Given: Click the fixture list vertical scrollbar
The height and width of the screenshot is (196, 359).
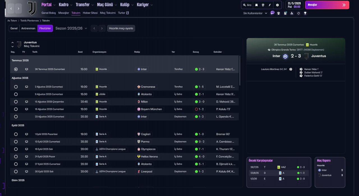Looking at the screenshot, I should point(240,71).
